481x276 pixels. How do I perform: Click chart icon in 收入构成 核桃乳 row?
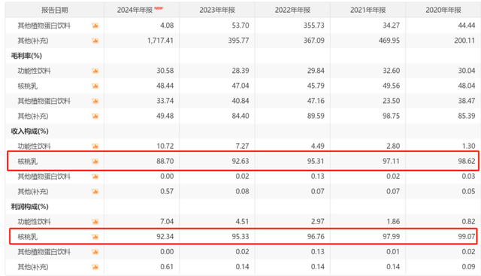coord(95,161)
